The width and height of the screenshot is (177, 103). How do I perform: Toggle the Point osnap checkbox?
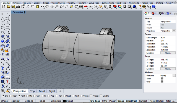point(19,96)
